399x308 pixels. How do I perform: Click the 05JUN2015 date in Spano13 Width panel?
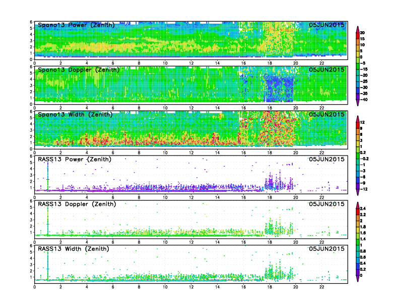[327, 114]
